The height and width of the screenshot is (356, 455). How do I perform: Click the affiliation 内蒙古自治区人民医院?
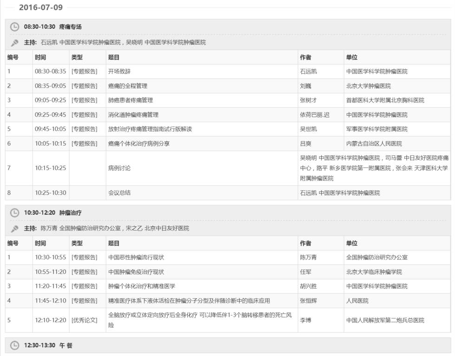click(374, 143)
